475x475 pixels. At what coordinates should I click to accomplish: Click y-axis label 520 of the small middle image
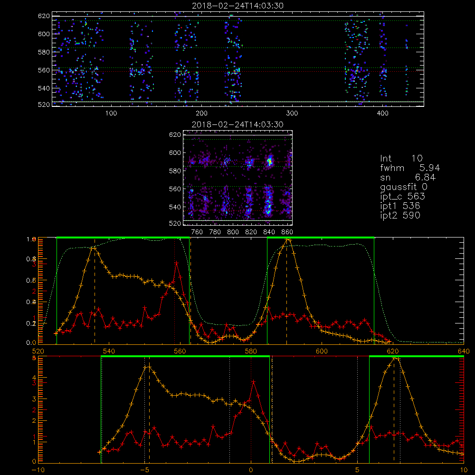click(175, 223)
